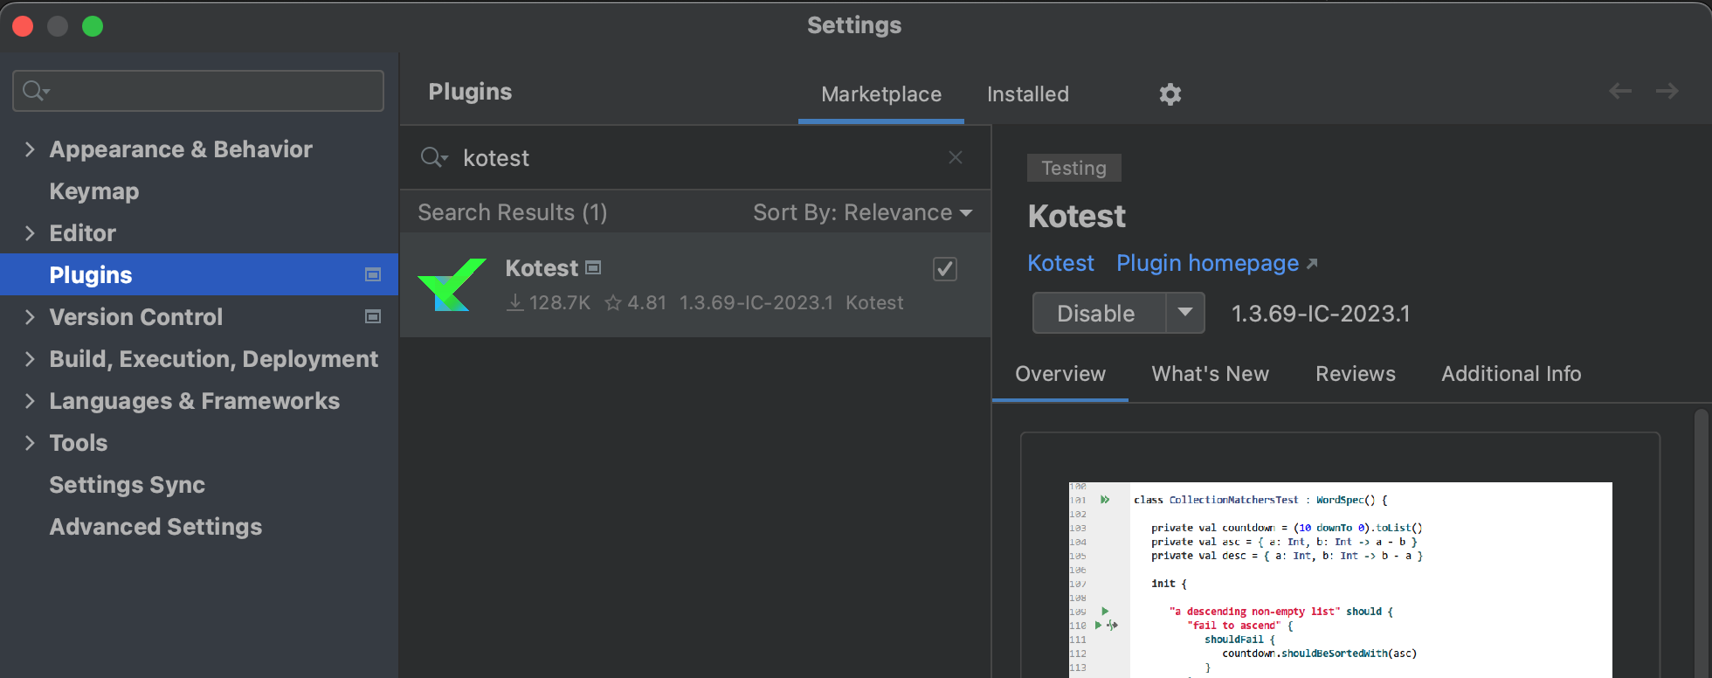Image resolution: width=1712 pixels, height=678 pixels.
Task: Click the download count icon for Kotest
Action: click(x=515, y=303)
